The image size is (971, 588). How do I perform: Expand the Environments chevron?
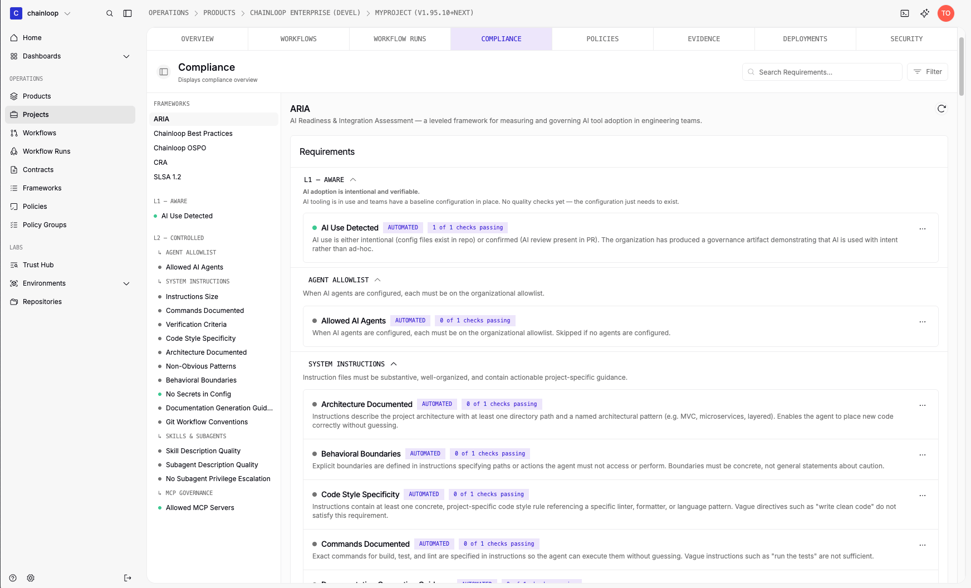click(x=126, y=283)
